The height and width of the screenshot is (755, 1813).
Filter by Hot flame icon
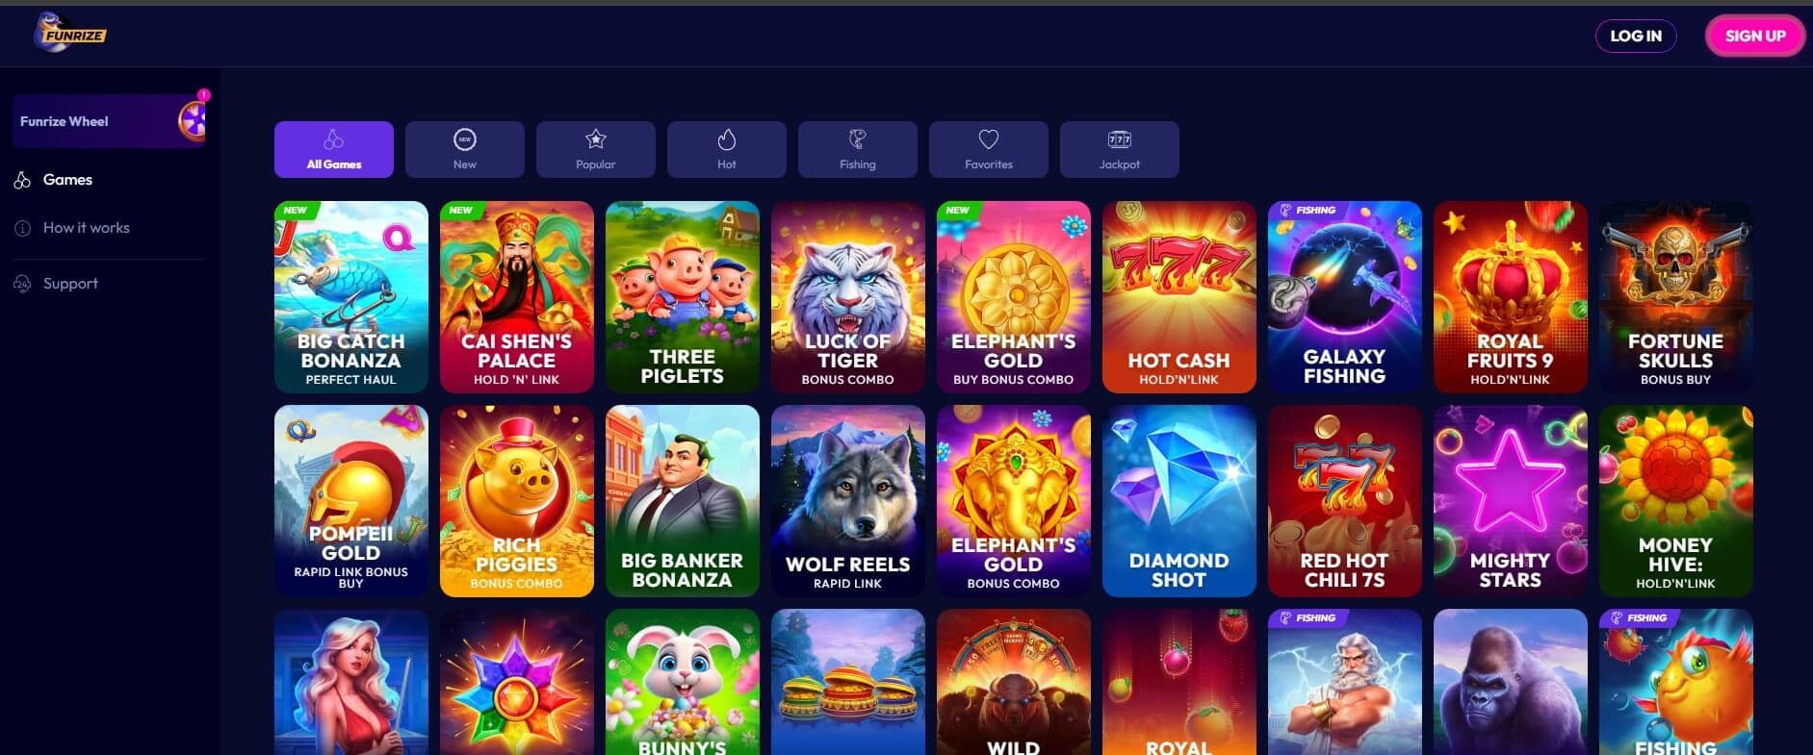click(727, 149)
